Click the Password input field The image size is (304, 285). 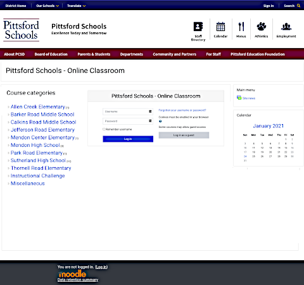click(x=128, y=121)
